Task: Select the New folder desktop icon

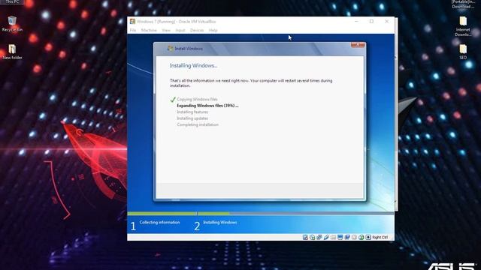Action: point(12,52)
